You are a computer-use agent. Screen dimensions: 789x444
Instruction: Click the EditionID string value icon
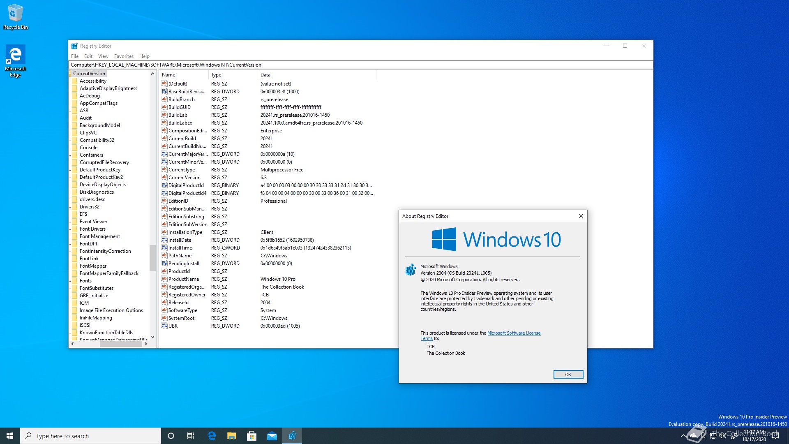coord(164,201)
